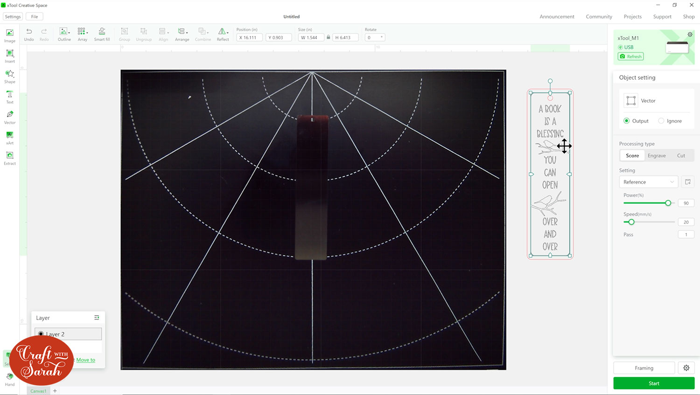Open the Combine options

pos(203,35)
